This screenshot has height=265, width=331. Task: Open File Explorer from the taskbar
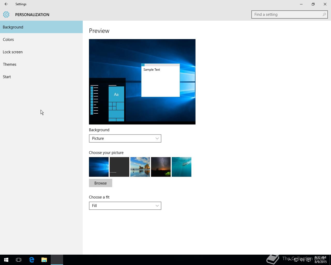pyautogui.click(x=44, y=260)
